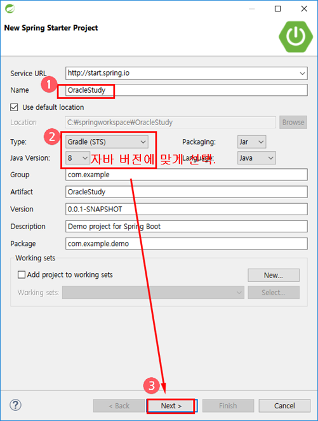The image size is (318, 421).
Task: Click the Group field com.example
Action: tap(187, 175)
